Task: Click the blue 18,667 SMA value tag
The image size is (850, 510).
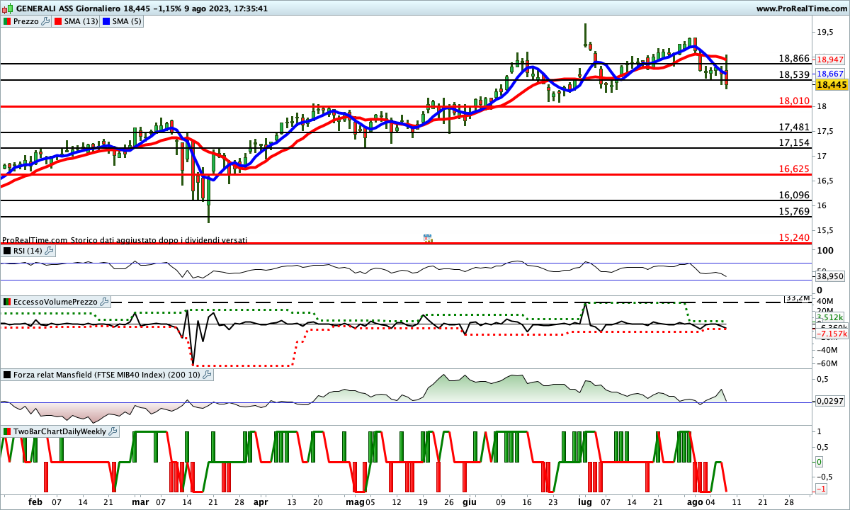Action: pos(830,74)
